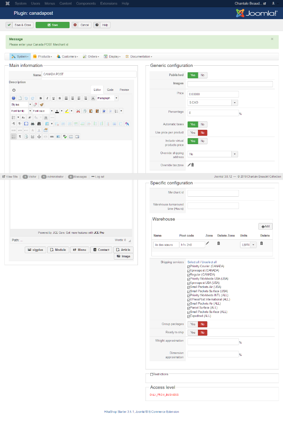The width and height of the screenshot is (283, 430).
Task: Set Group packages to Yes
Action: [193, 324]
